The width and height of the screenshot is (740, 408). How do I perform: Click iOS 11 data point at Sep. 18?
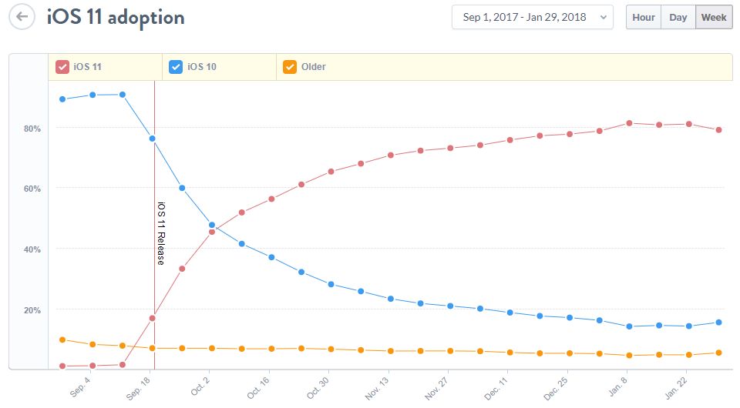point(153,318)
